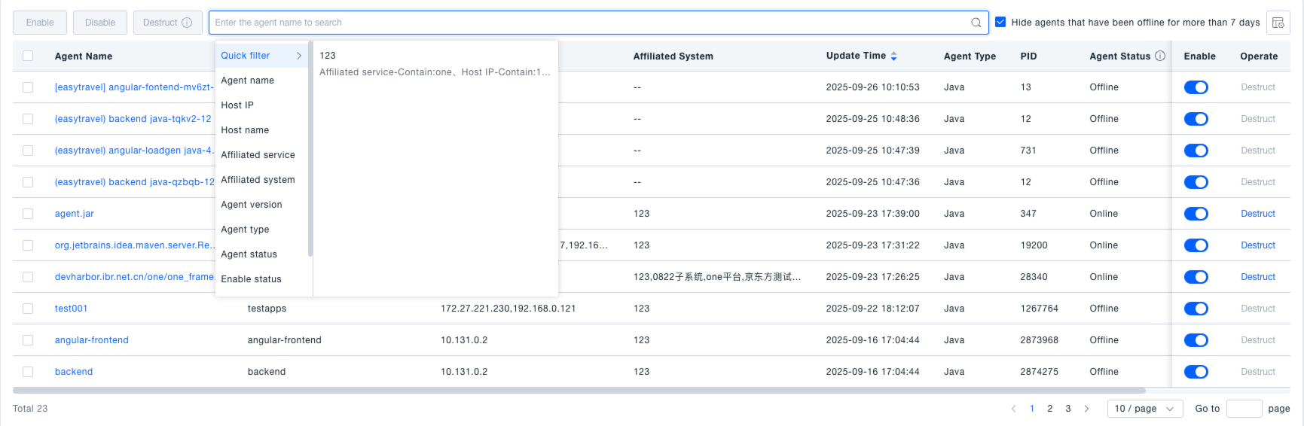Open the angular-frontend agent link
The image size is (1304, 426).
pos(91,340)
